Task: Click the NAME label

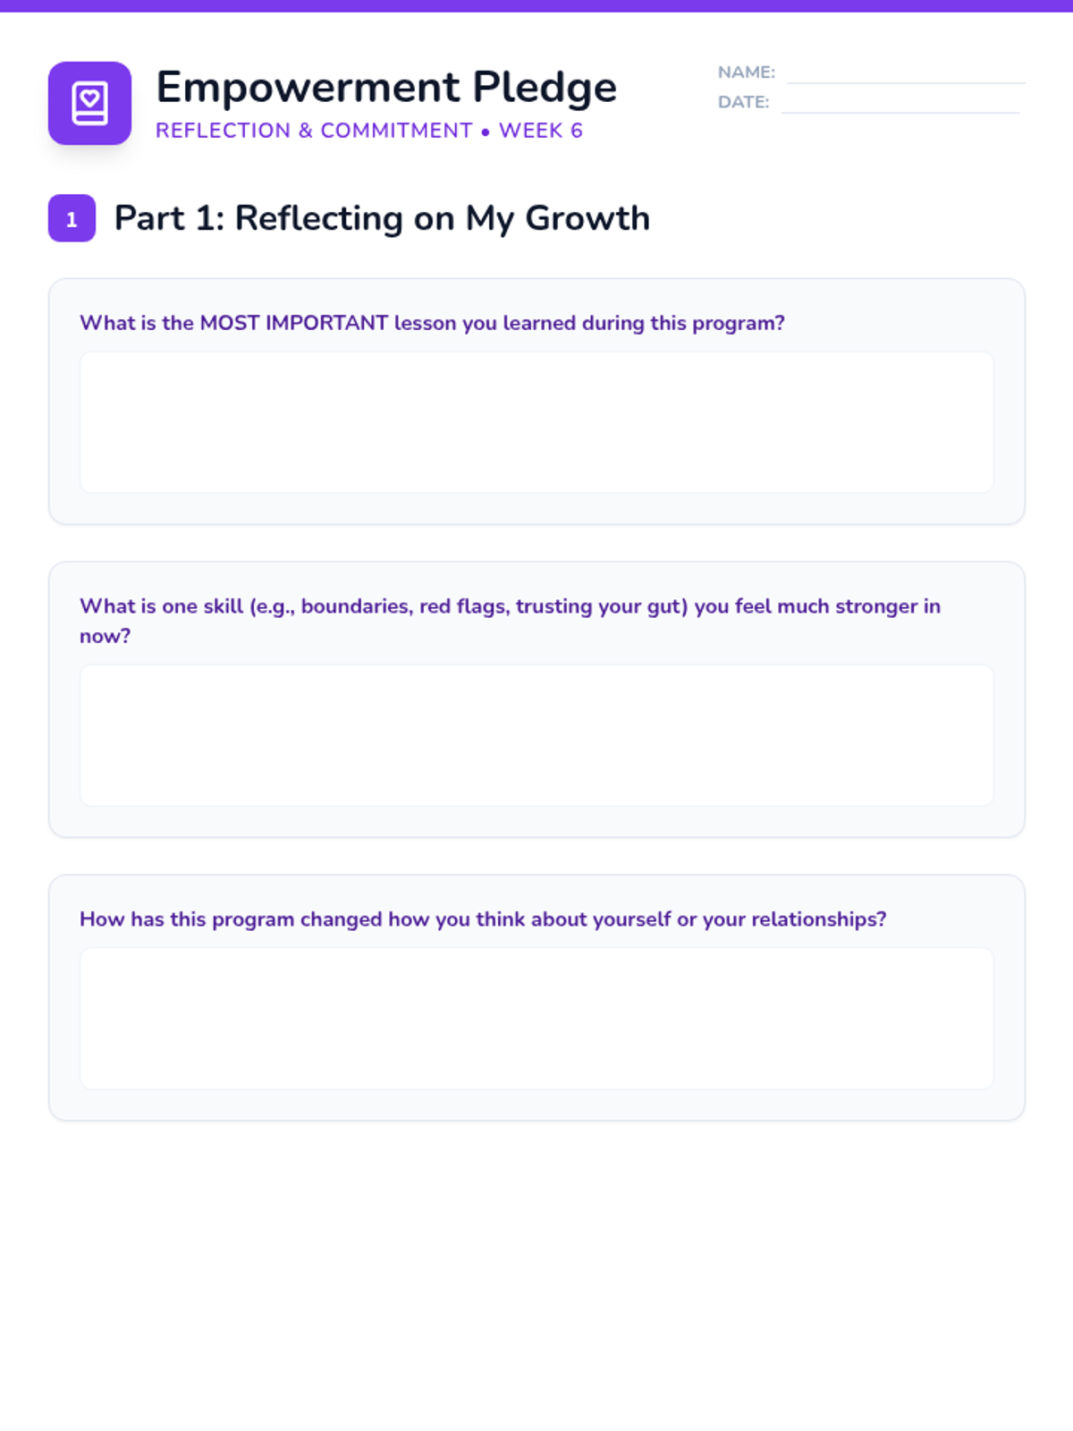Action: pos(747,72)
